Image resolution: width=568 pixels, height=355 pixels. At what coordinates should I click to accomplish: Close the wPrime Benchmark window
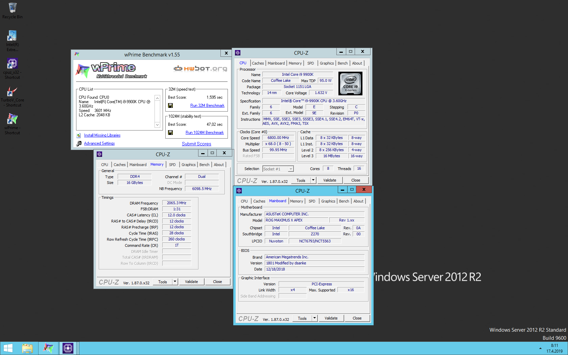(226, 53)
